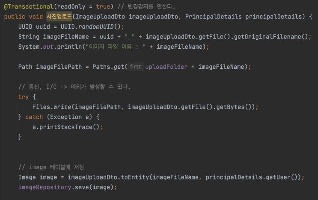
Task: Click Files.write method call
Action: tap(52, 107)
